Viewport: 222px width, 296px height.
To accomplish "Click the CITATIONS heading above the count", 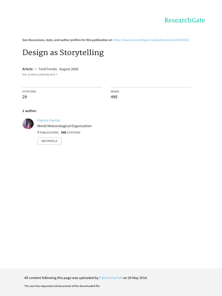I will coord(29,91).
